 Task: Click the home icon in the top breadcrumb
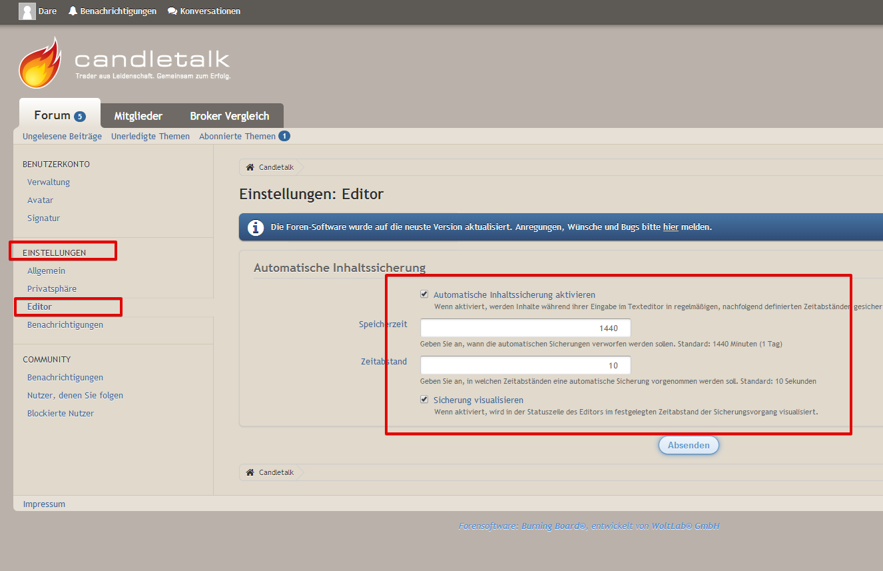coord(250,167)
